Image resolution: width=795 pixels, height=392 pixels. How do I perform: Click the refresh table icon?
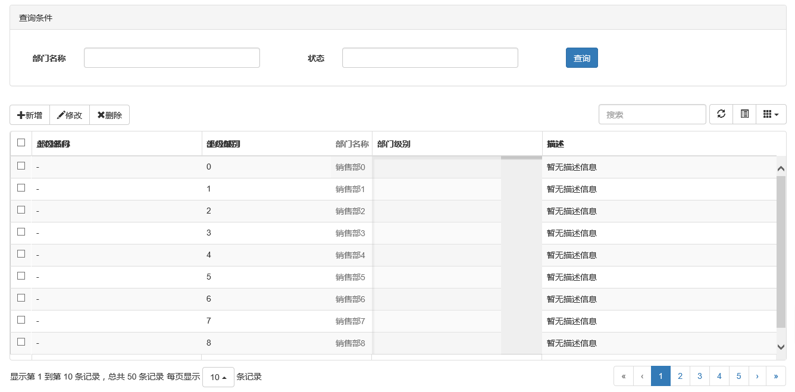click(x=721, y=114)
